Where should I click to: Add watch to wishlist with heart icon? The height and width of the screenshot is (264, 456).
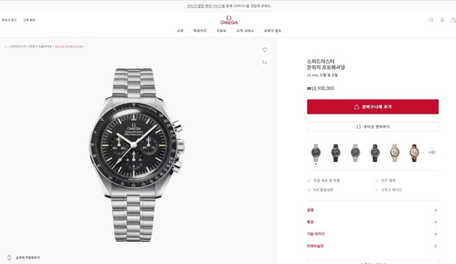point(264,49)
